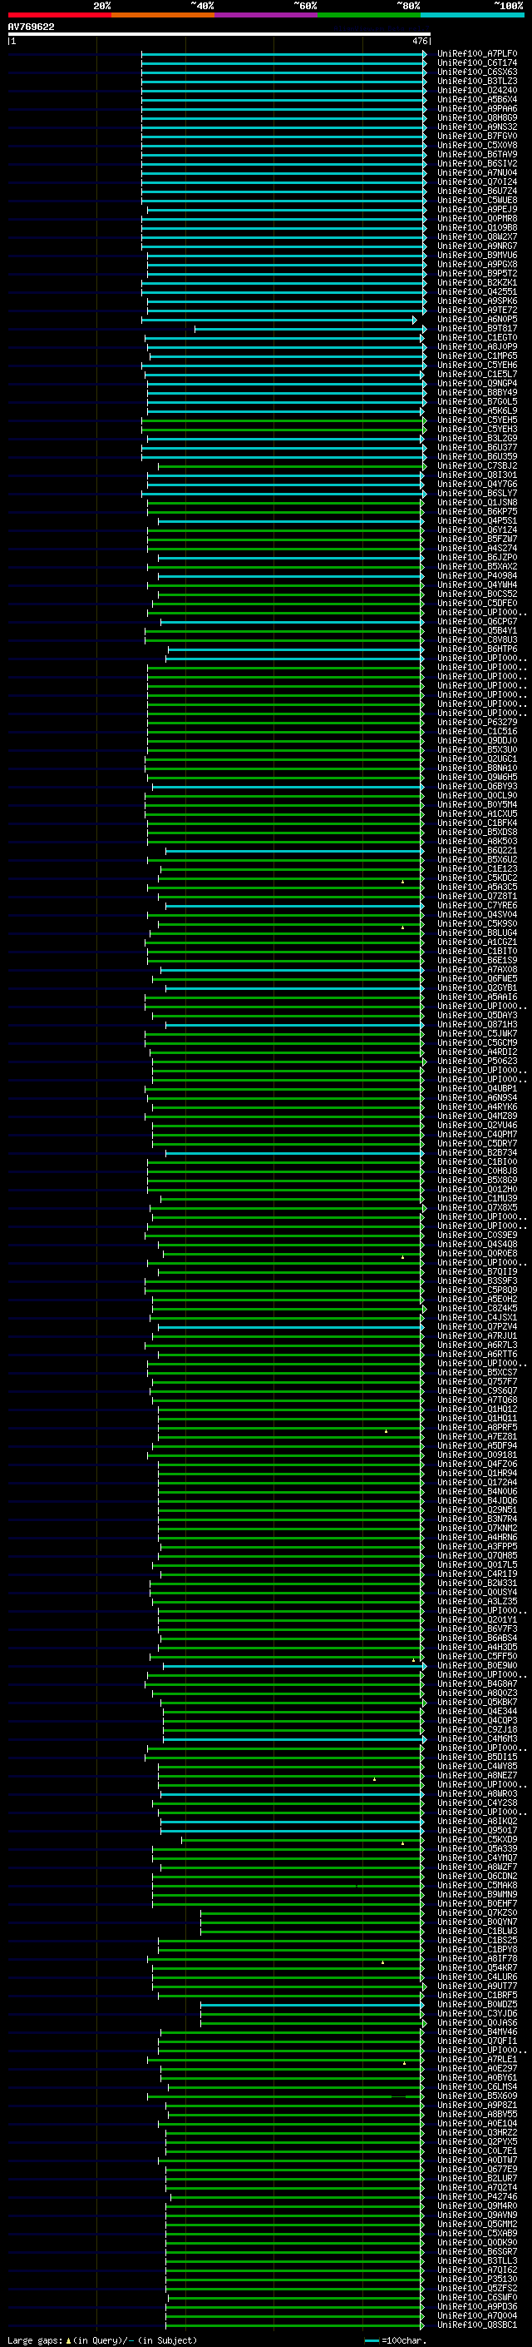Open hit UniRef100_A7RLE1

476,2059
